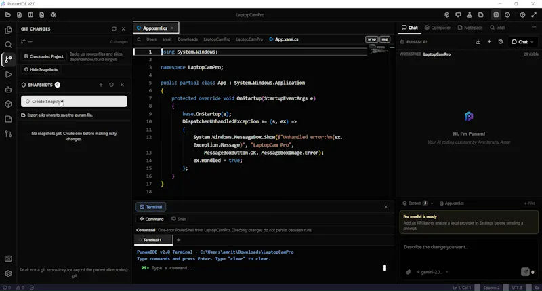This screenshot has width=542, height=291.
Task: Close the Git Changes panel
Action: click(x=123, y=29)
